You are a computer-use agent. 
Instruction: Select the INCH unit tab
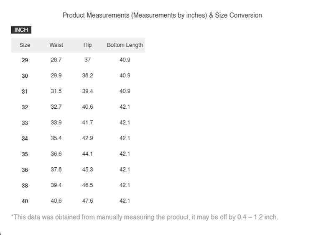pyautogui.click(x=21, y=30)
